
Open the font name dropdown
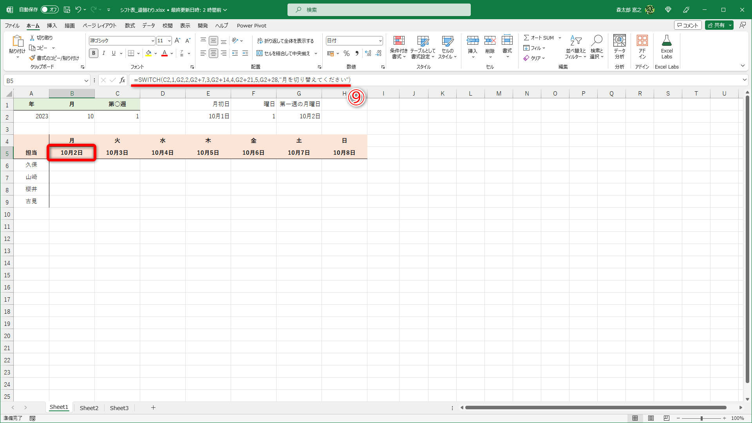tap(153, 41)
